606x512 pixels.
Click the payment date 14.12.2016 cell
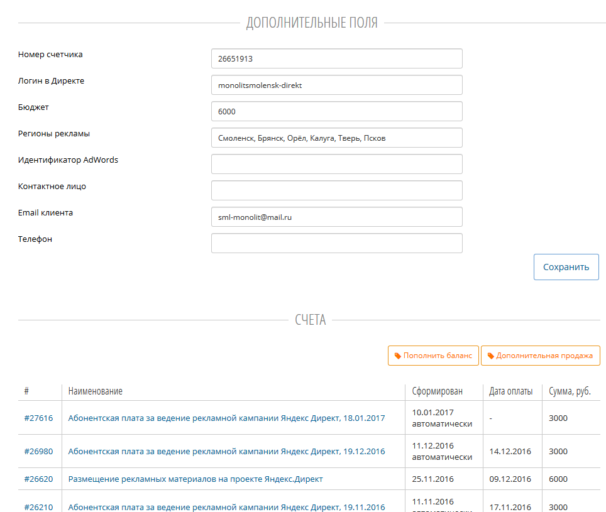(510, 452)
